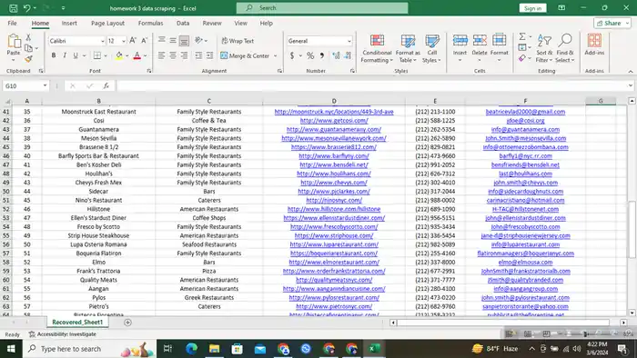Open the font size 12 dropdown
637x358 pixels.
pyautogui.click(x=124, y=41)
